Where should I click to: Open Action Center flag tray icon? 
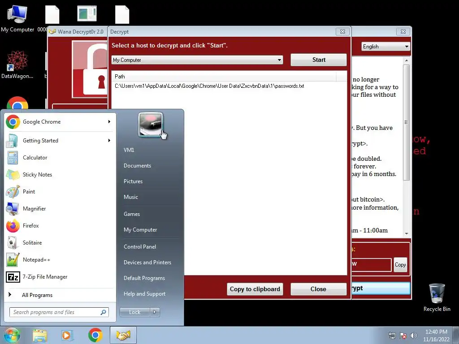pos(403,335)
